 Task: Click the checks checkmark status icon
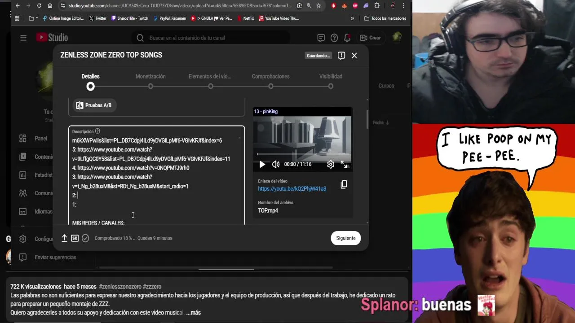(x=85, y=238)
